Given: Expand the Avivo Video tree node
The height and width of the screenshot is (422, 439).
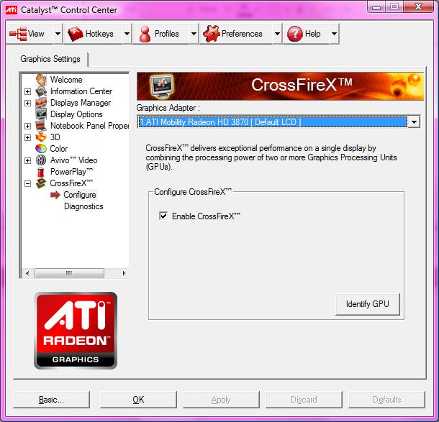Looking at the screenshot, I should click(27, 160).
